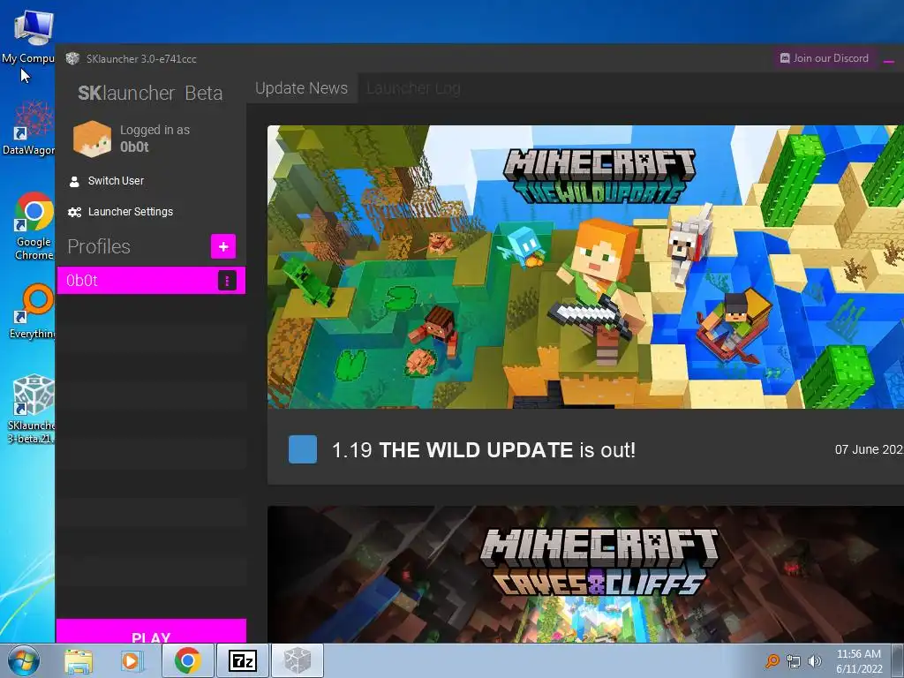Switch to the Update News tab
This screenshot has width=904, height=678.
point(302,88)
